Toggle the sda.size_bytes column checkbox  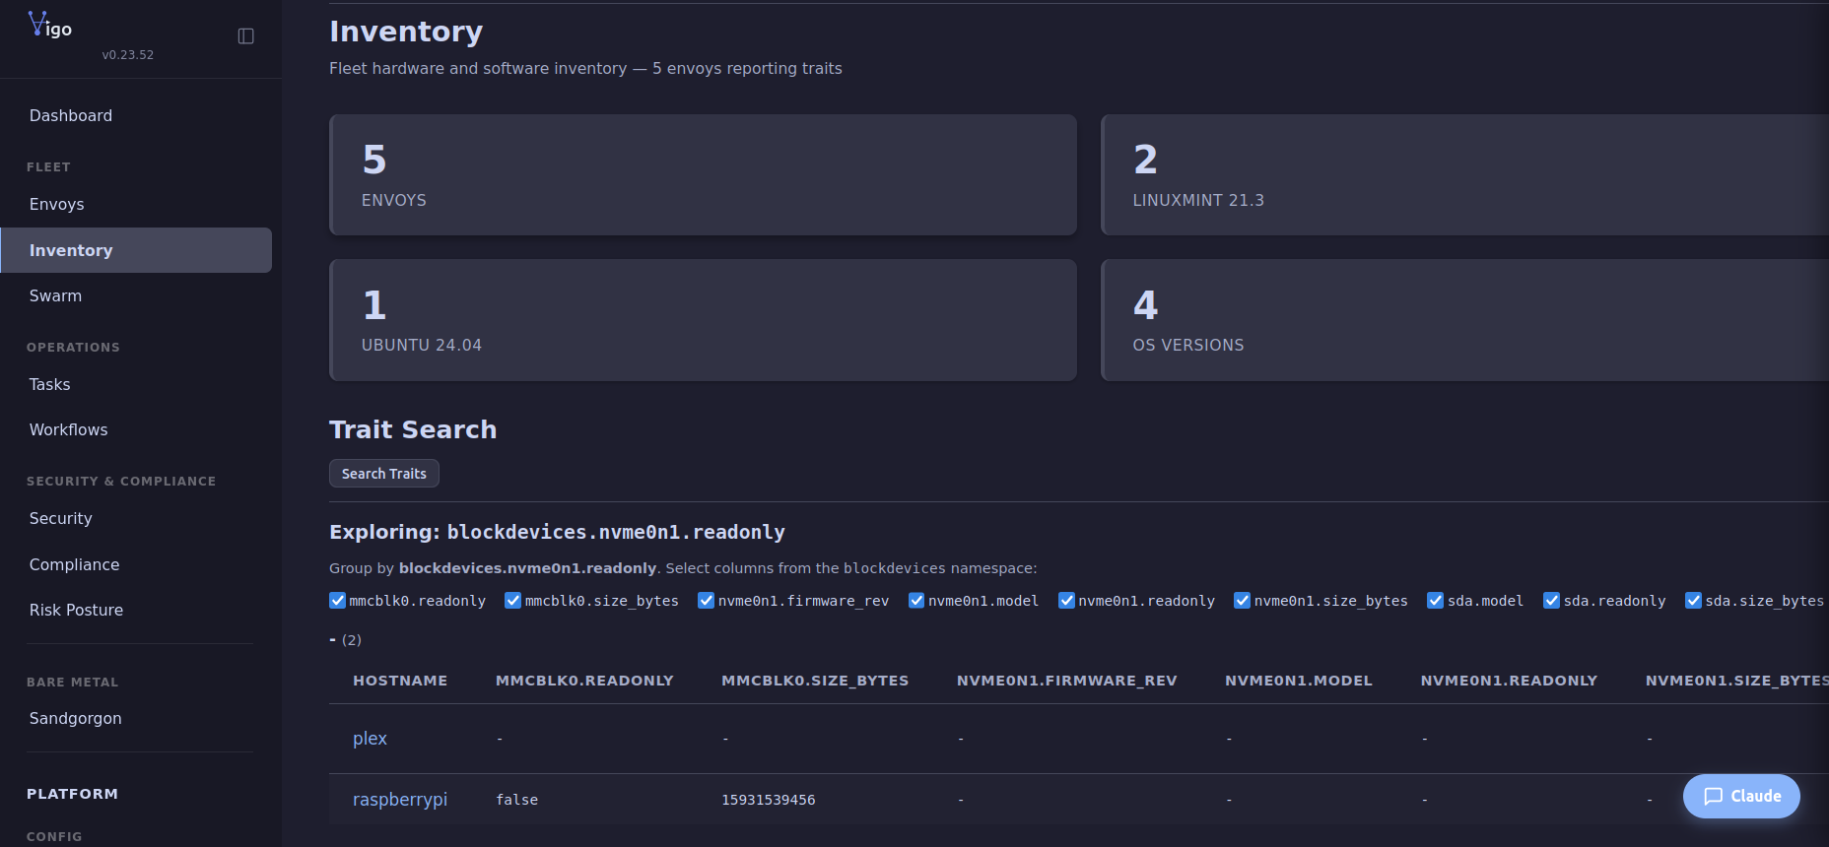coord(1694,601)
